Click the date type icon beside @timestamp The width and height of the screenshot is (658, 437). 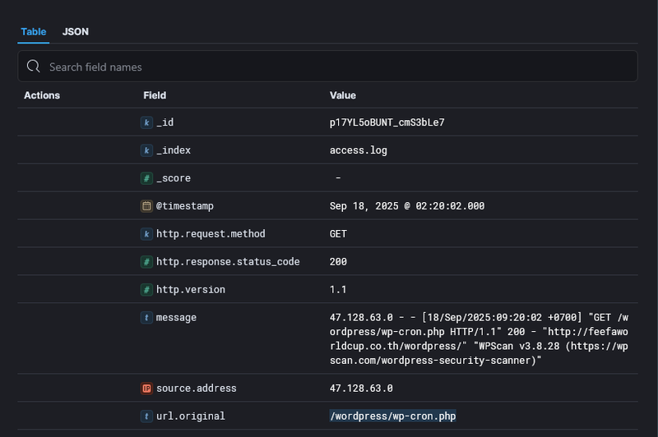[146, 206]
